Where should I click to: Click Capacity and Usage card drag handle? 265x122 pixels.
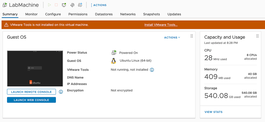[257, 36]
